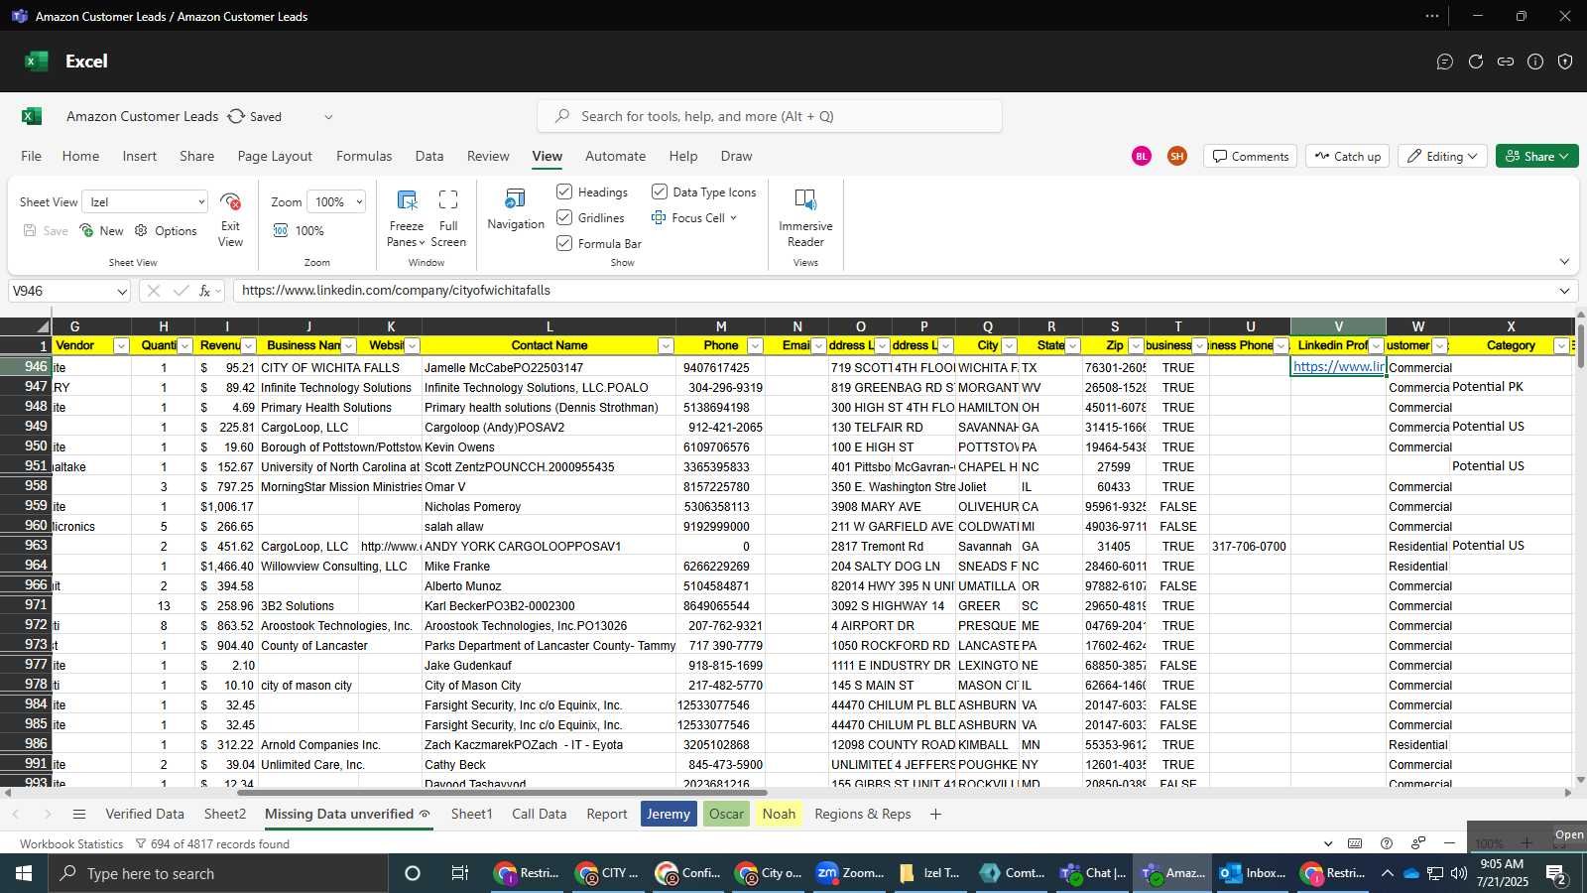Open Zoom app from taskbar
The image size is (1587, 893).
[x=850, y=873]
